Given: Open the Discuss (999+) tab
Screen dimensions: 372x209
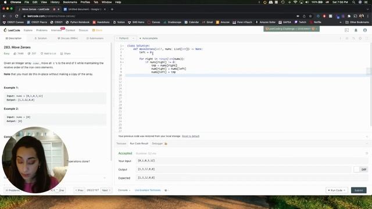Looking at the screenshot, I should (x=67, y=38).
